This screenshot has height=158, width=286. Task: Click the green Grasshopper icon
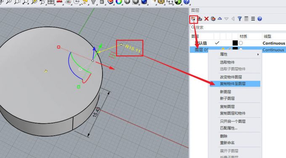[x=178, y=2]
